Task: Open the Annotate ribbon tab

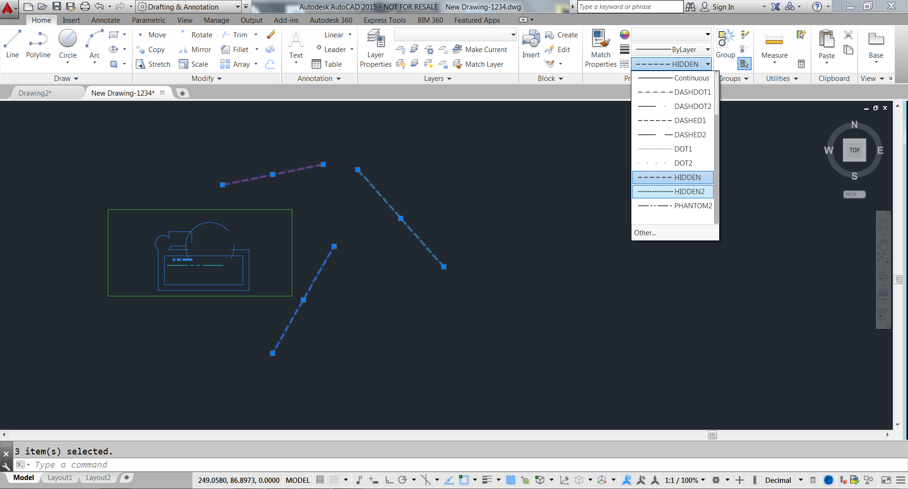Action: pyautogui.click(x=105, y=20)
